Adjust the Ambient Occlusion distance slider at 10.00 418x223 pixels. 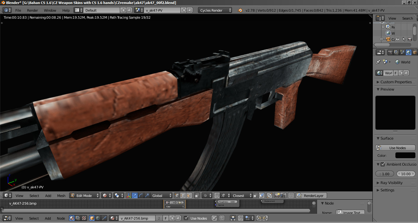406,174
